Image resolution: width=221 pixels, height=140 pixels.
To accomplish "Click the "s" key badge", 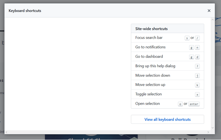I will pos(187,38).
